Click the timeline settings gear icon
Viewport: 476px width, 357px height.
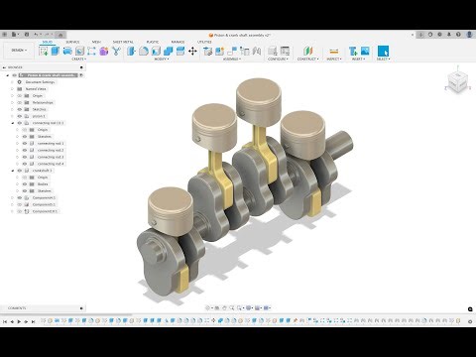(x=470, y=321)
